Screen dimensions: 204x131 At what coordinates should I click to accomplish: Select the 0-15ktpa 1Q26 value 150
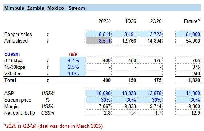point(124,60)
